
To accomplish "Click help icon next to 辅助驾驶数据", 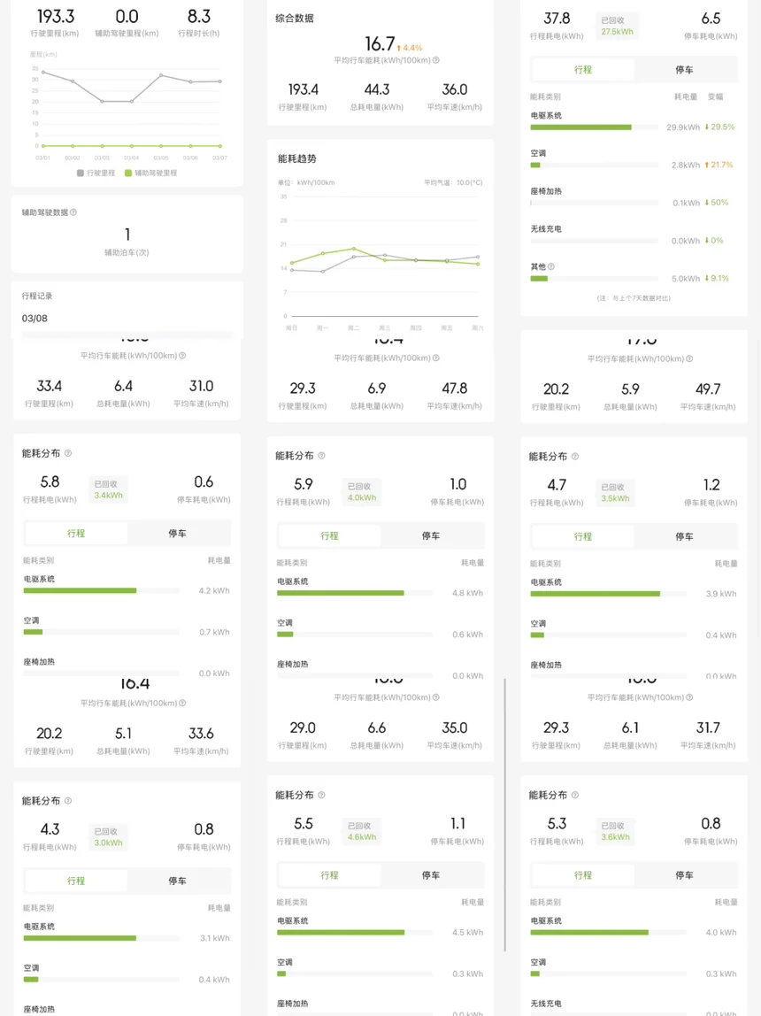I will tap(73, 212).
